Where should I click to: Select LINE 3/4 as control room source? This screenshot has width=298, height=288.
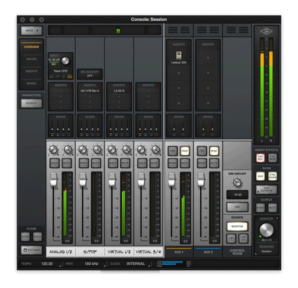coord(243,239)
